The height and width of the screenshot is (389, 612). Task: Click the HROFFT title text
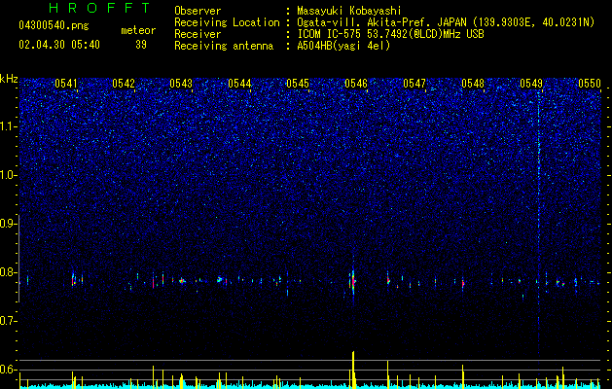(x=100, y=8)
